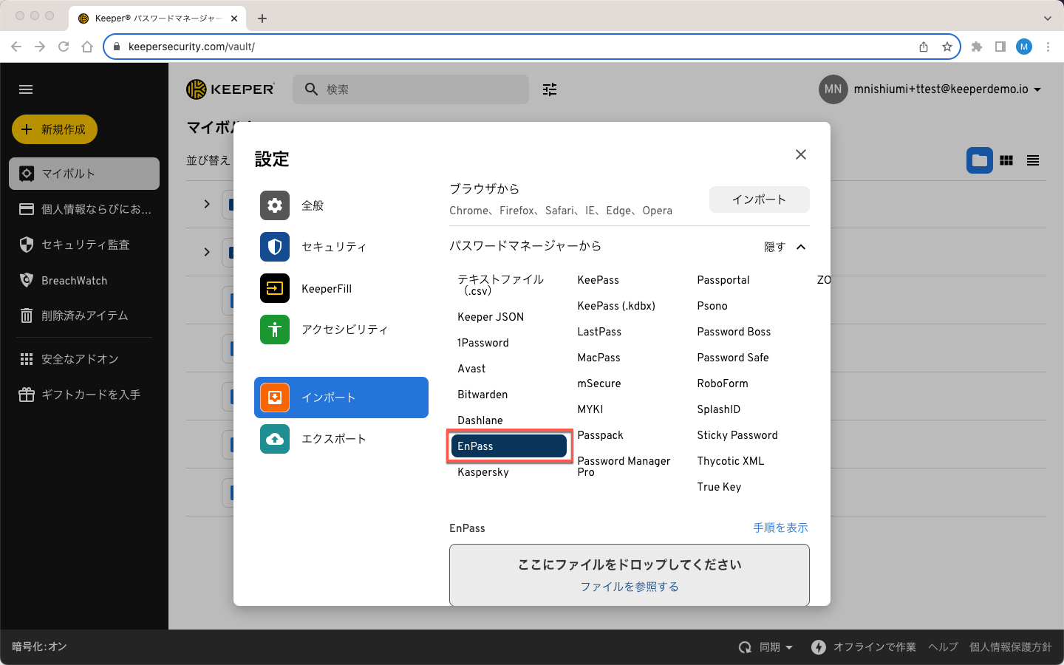
Task: Open 削除済みアイテム trash section
Action: tap(84, 316)
